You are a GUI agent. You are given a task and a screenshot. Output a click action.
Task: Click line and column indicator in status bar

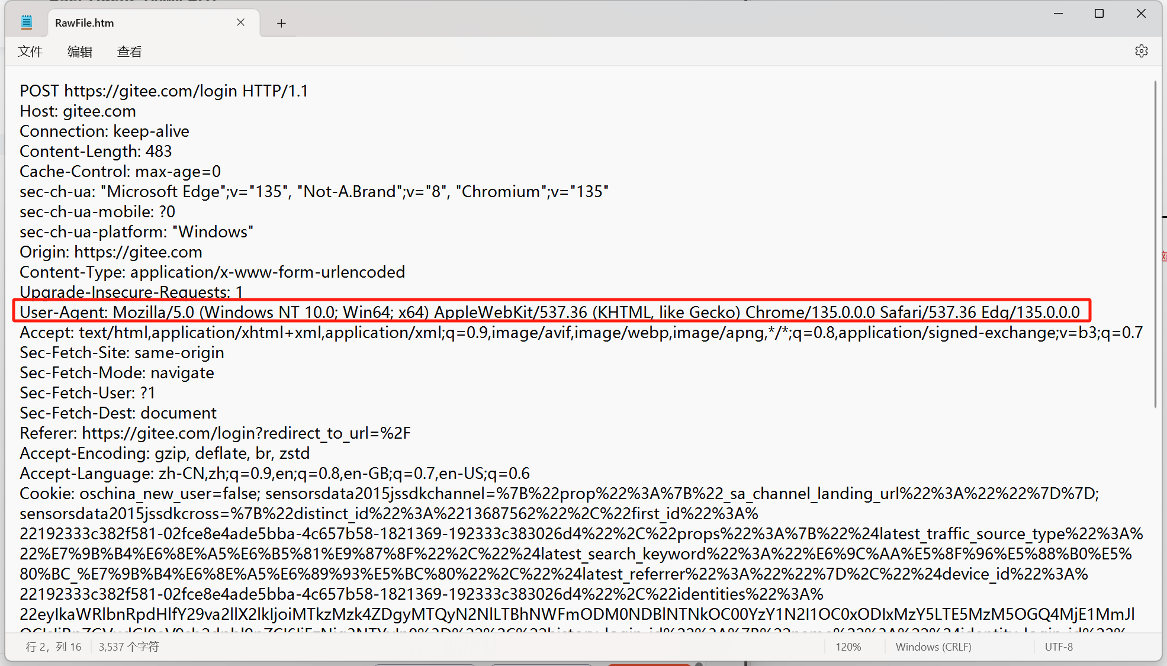click(53, 646)
